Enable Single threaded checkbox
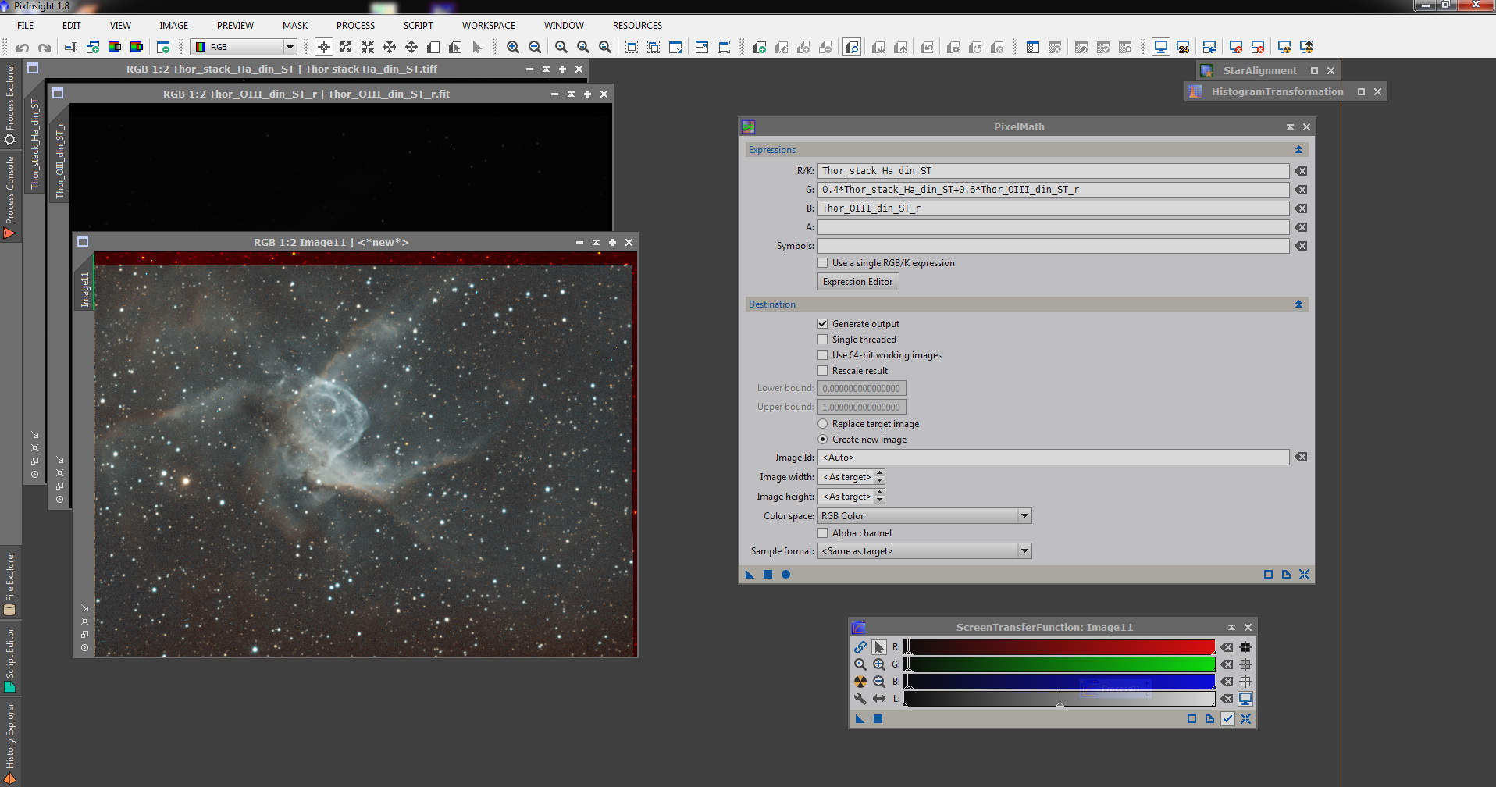The width and height of the screenshot is (1496, 787). click(822, 340)
